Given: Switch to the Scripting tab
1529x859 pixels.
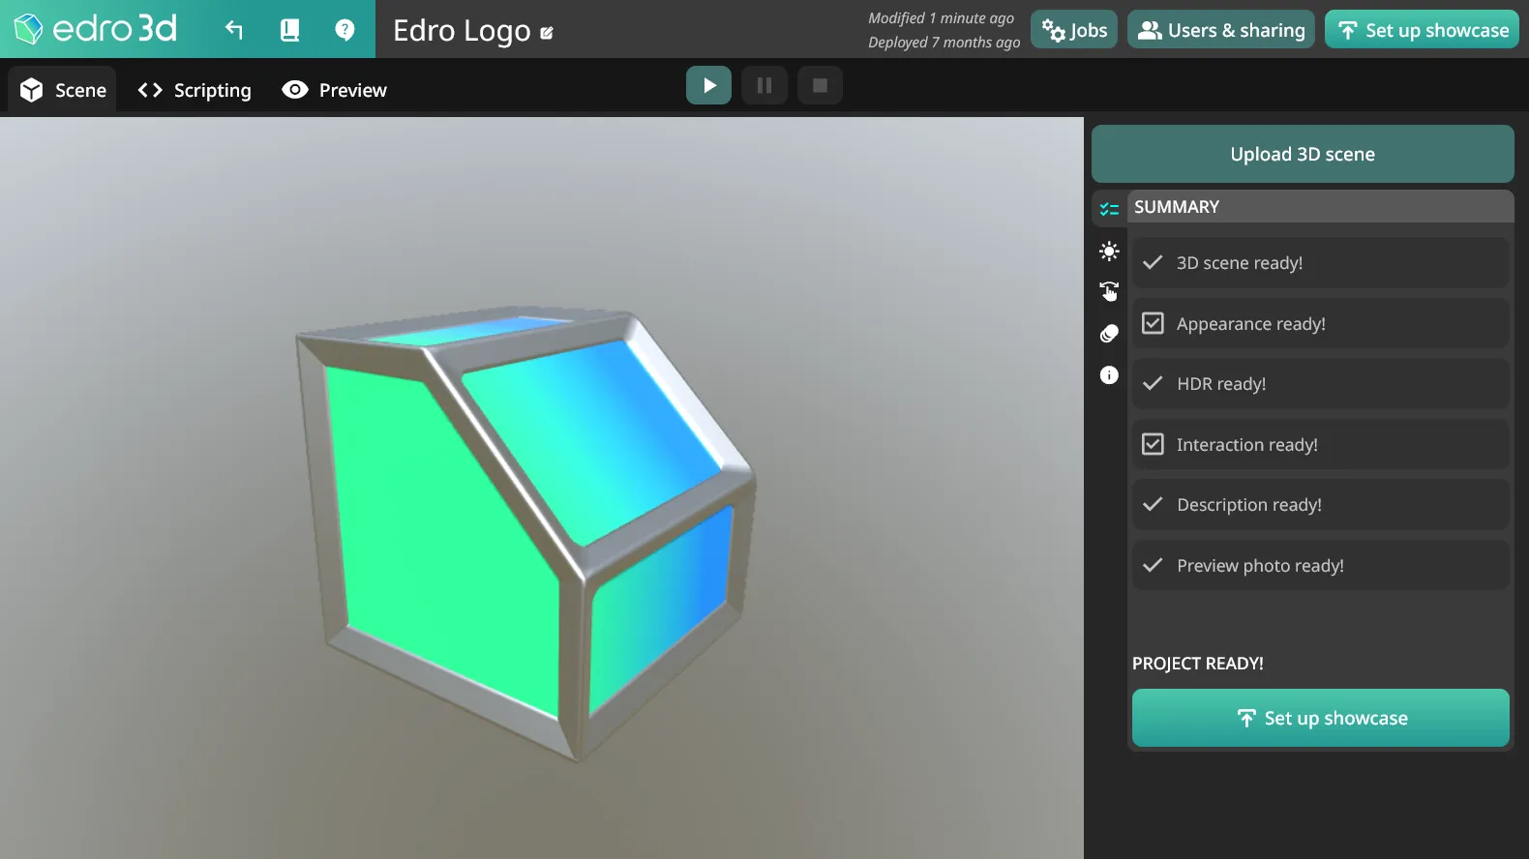Looking at the screenshot, I should (x=195, y=90).
